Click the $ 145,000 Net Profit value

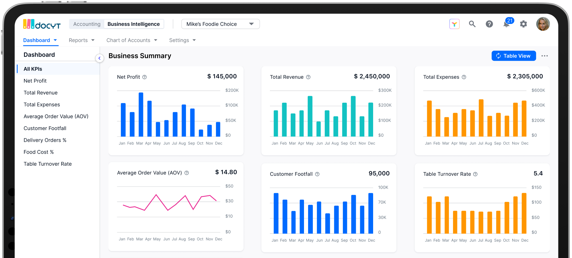(222, 77)
